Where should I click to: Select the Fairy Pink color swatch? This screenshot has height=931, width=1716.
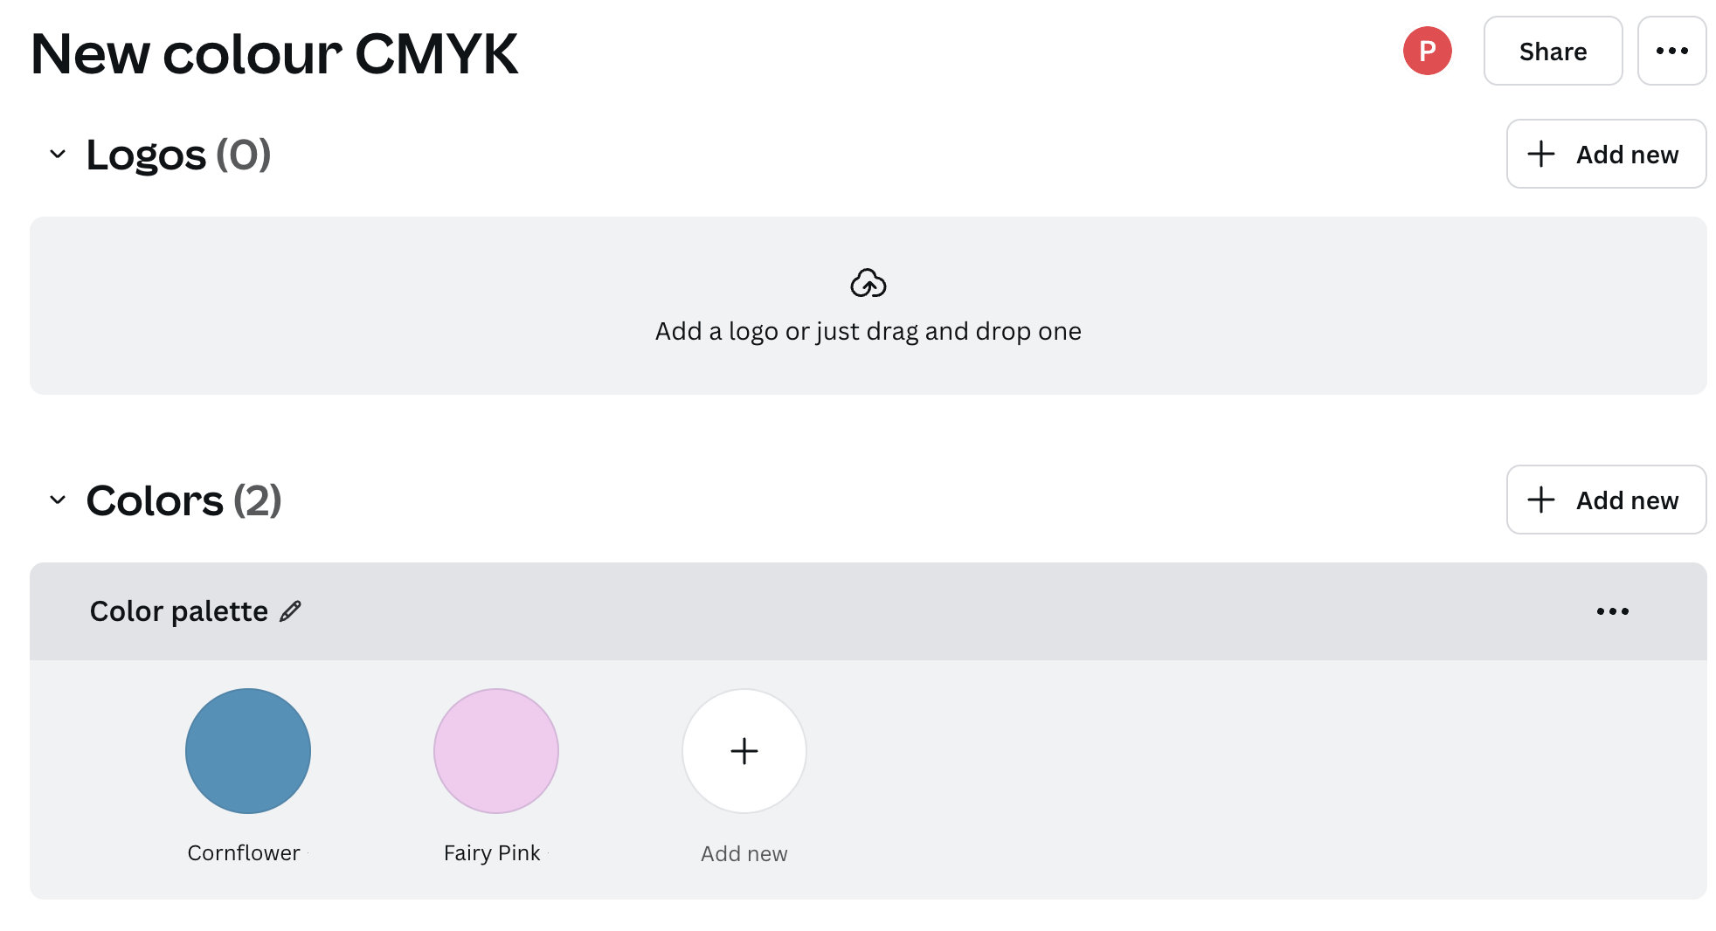496,751
